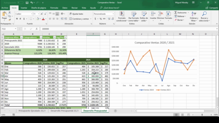The width and height of the screenshot is (219, 123).
Task: Expand Combinar y centrar options arrow
Action: click(91, 19)
